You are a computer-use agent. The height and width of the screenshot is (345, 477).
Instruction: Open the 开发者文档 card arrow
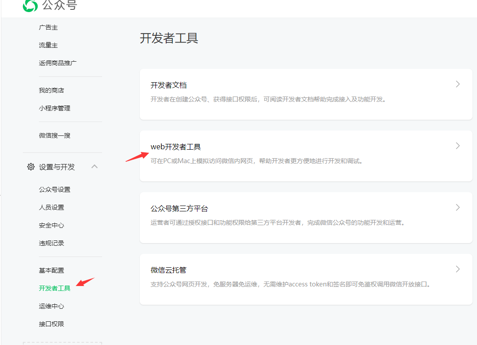click(458, 84)
